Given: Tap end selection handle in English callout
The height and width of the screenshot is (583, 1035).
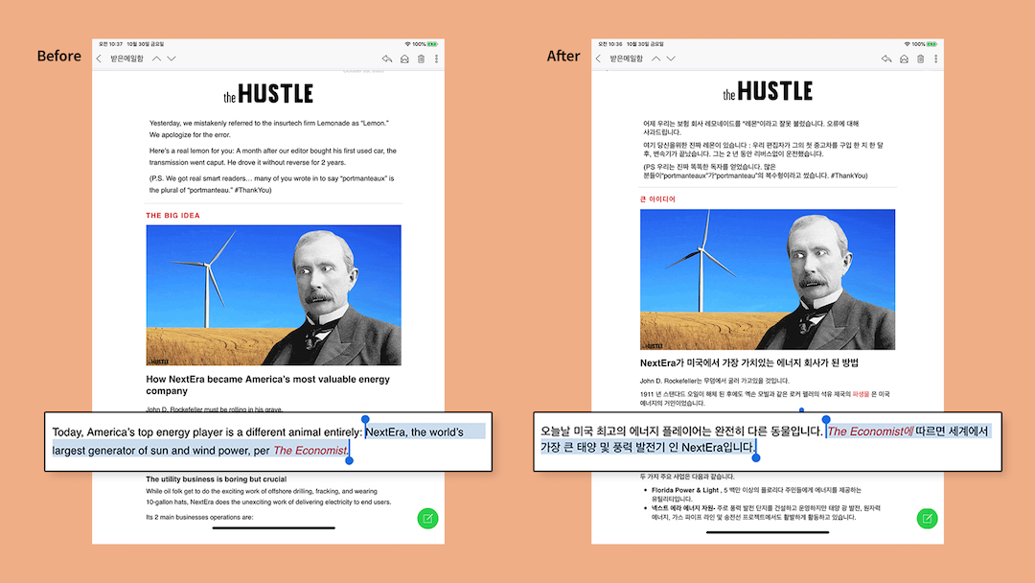Looking at the screenshot, I should coord(349,459).
